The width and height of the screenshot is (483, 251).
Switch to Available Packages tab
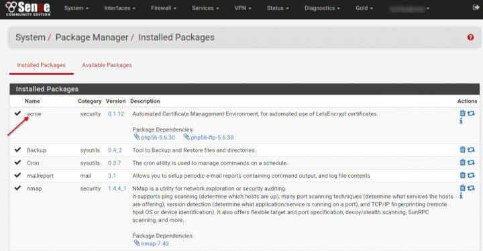click(107, 65)
